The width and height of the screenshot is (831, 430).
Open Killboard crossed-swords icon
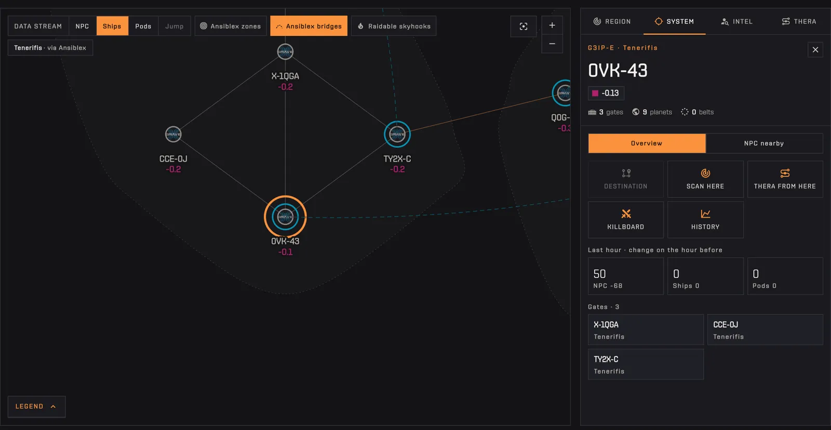626,214
